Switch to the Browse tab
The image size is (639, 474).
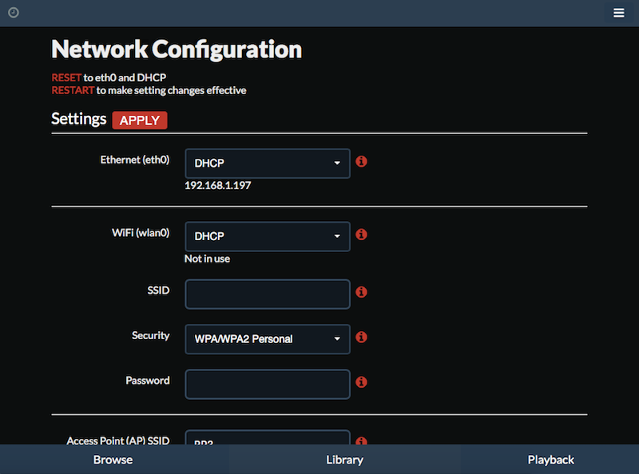point(113,460)
